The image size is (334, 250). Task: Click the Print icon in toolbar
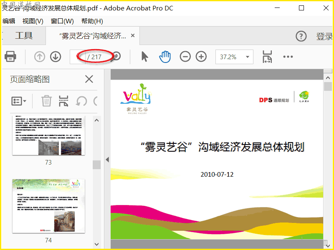pyautogui.click(x=10, y=57)
